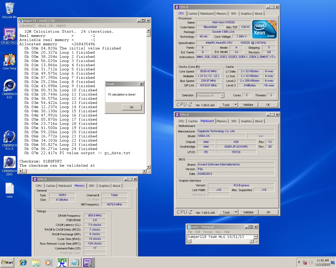Open CPU tab in Memory CPU-Z window
The width and height of the screenshot is (336, 268).
point(39,186)
